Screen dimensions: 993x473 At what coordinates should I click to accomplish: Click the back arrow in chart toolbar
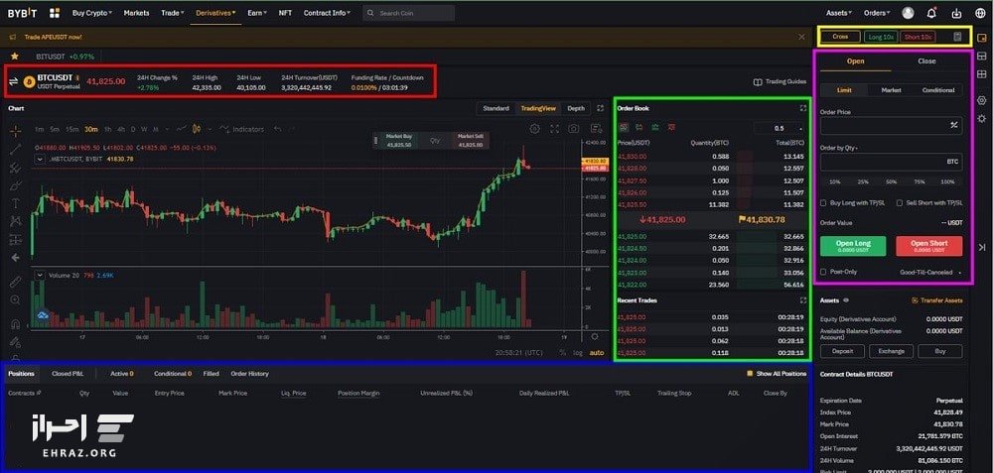16,258
